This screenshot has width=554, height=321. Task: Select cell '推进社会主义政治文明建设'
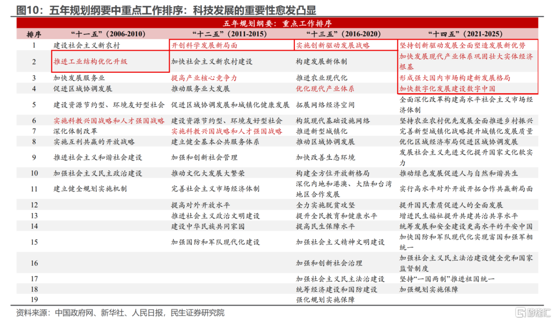(x=215, y=216)
